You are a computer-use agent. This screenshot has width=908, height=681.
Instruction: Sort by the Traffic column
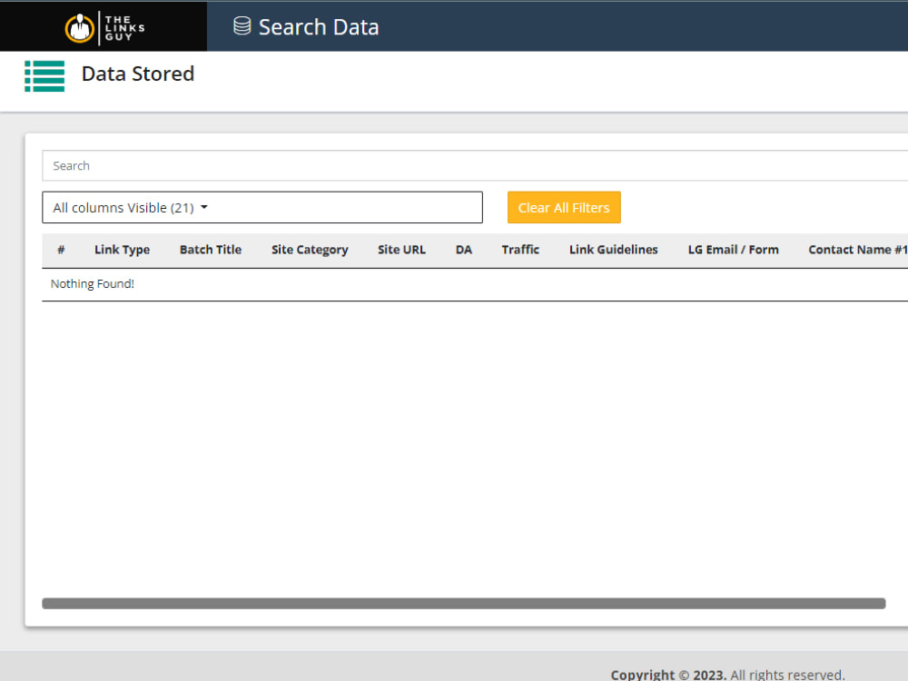point(520,250)
